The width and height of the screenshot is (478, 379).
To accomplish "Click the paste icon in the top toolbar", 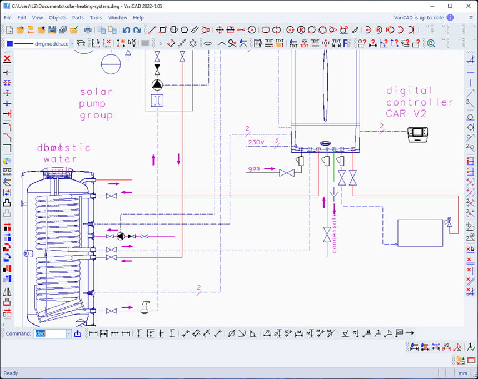I will pos(112,29).
